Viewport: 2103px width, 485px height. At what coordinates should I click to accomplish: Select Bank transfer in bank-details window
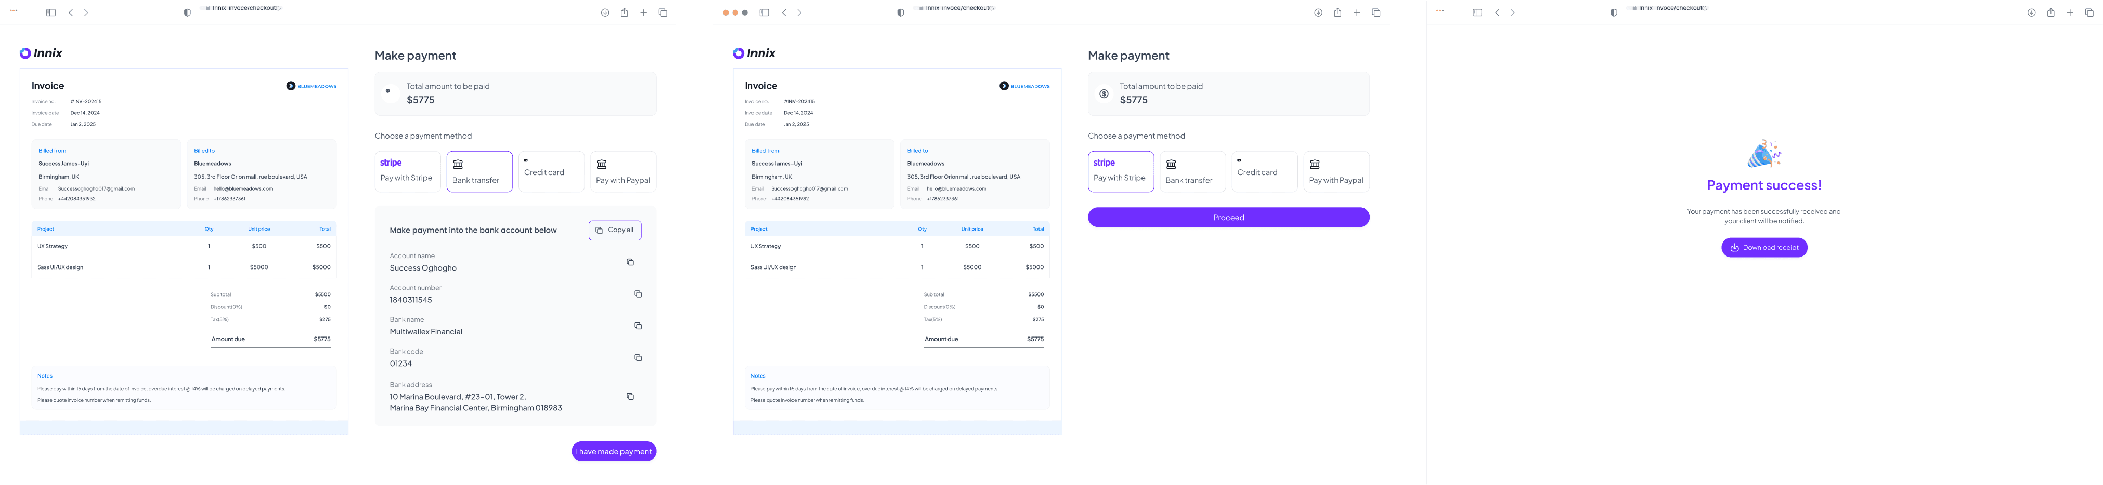coord(479,171)
